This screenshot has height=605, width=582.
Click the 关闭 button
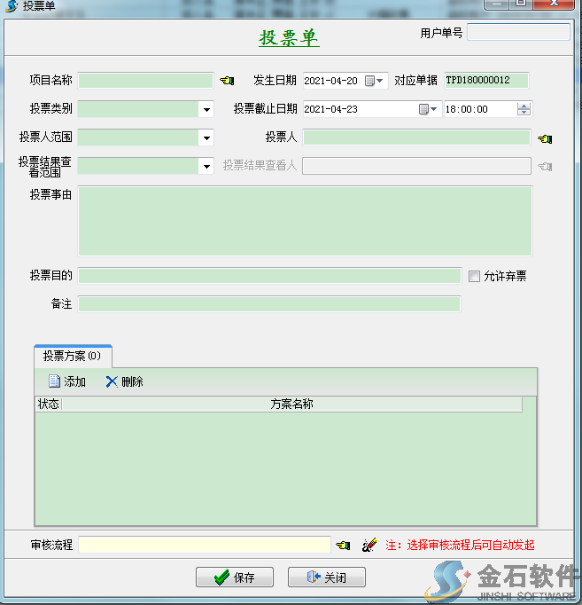coord(326,577)
